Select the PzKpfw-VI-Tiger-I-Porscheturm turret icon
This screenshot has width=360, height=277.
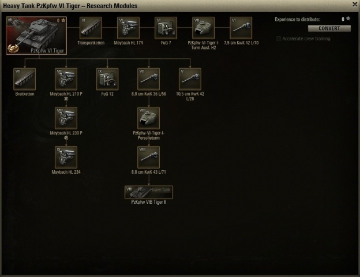[148, 118]
